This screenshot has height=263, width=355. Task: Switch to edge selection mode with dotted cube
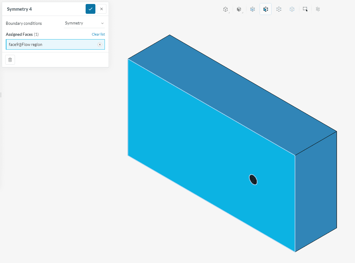(x=279, y=9)
